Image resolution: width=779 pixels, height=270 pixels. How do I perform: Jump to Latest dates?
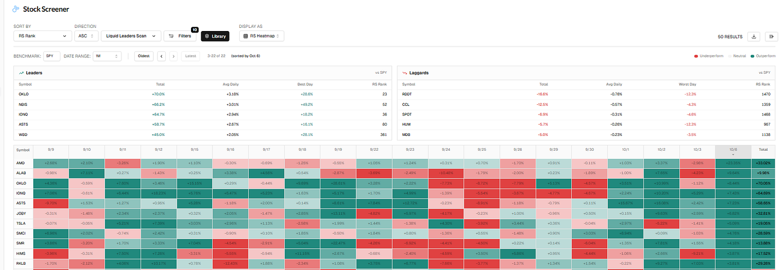[x=192, y=56]
